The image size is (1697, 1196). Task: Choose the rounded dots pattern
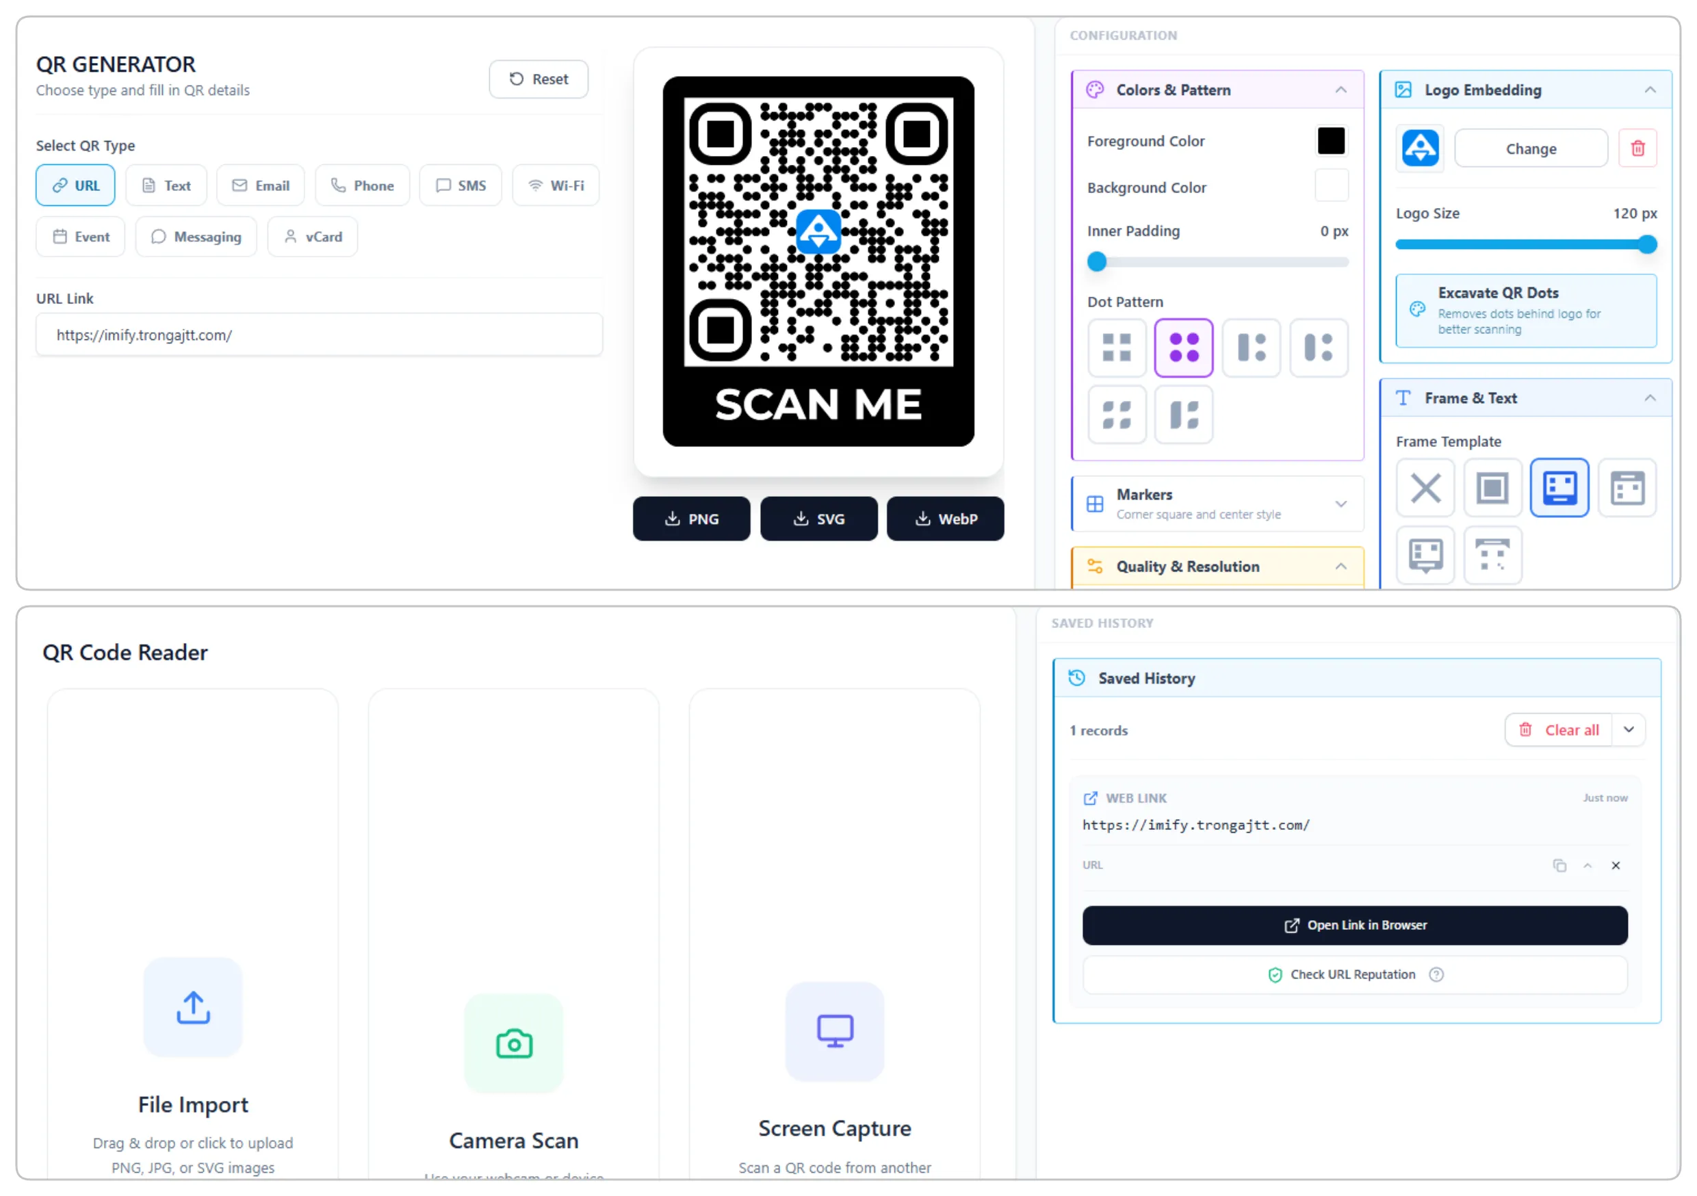[x=1183, y=348]
